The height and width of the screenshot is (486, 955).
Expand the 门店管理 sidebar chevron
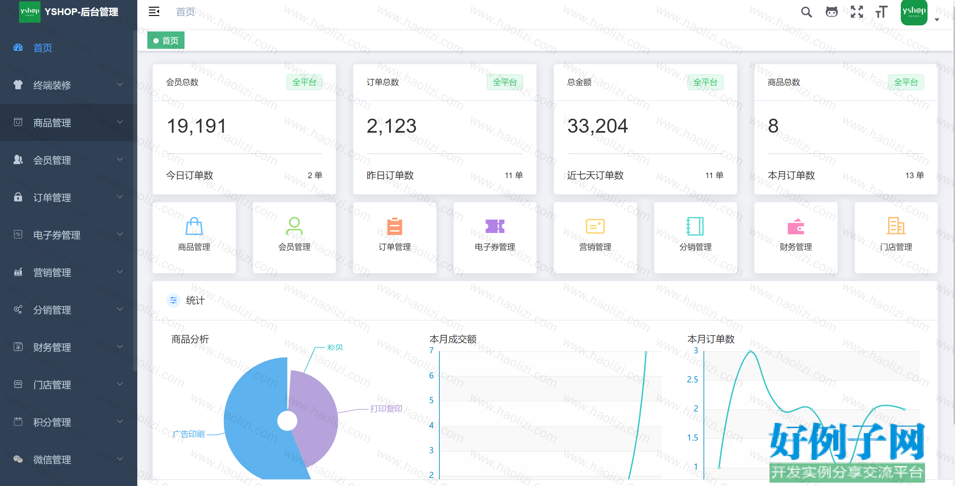(x=120, y=384)
